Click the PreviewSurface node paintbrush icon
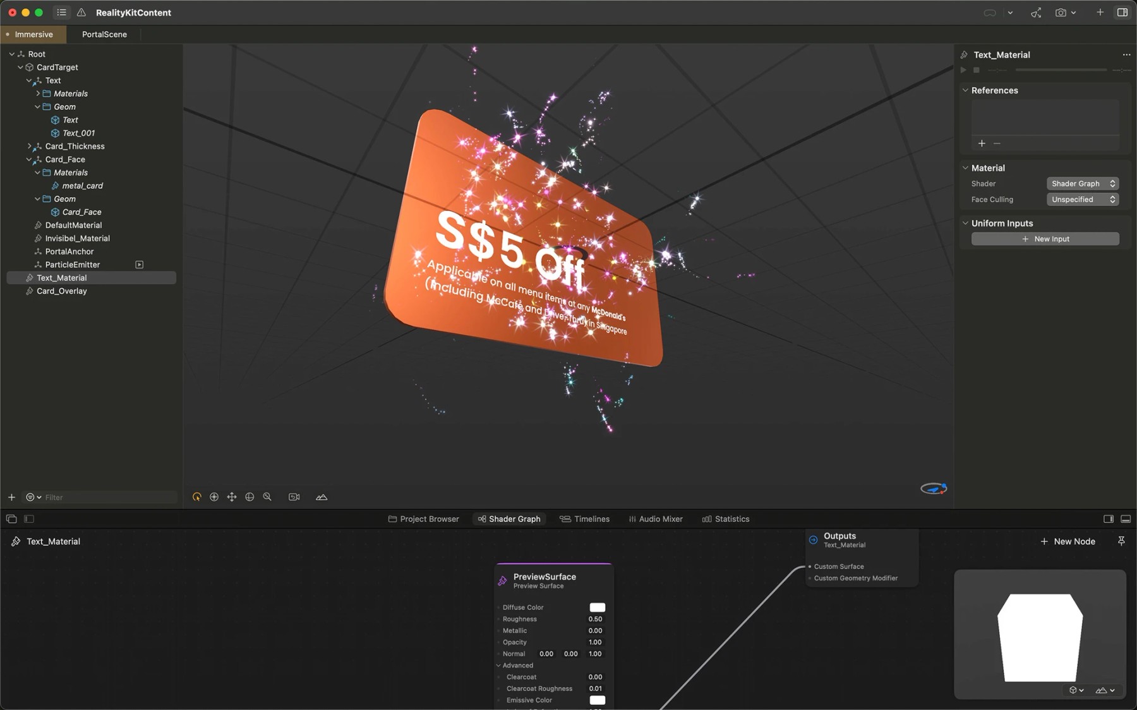The height and width of the screenshot is (710, 1137). point(503,581)
